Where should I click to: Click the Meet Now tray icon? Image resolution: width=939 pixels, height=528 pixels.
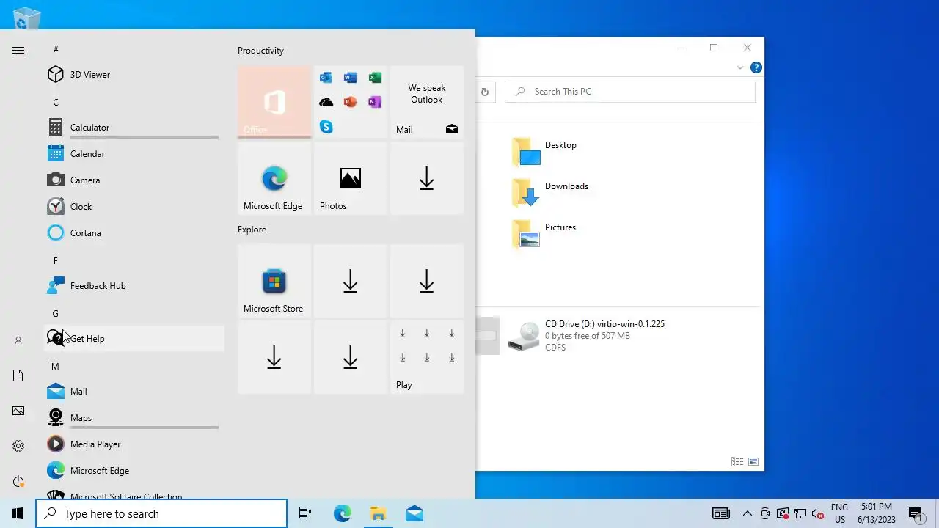tap(765, 513)
